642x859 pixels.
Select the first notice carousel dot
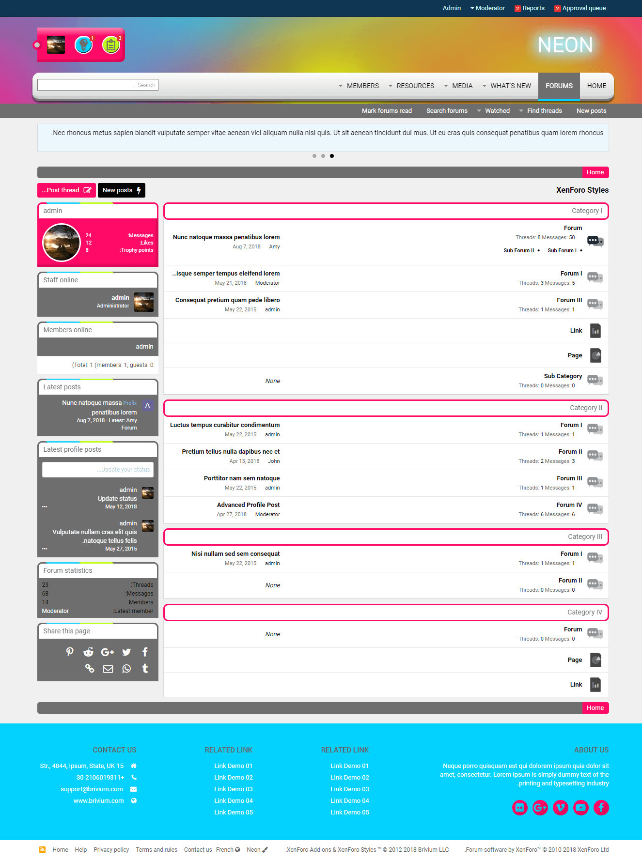[x=314, y=156]
